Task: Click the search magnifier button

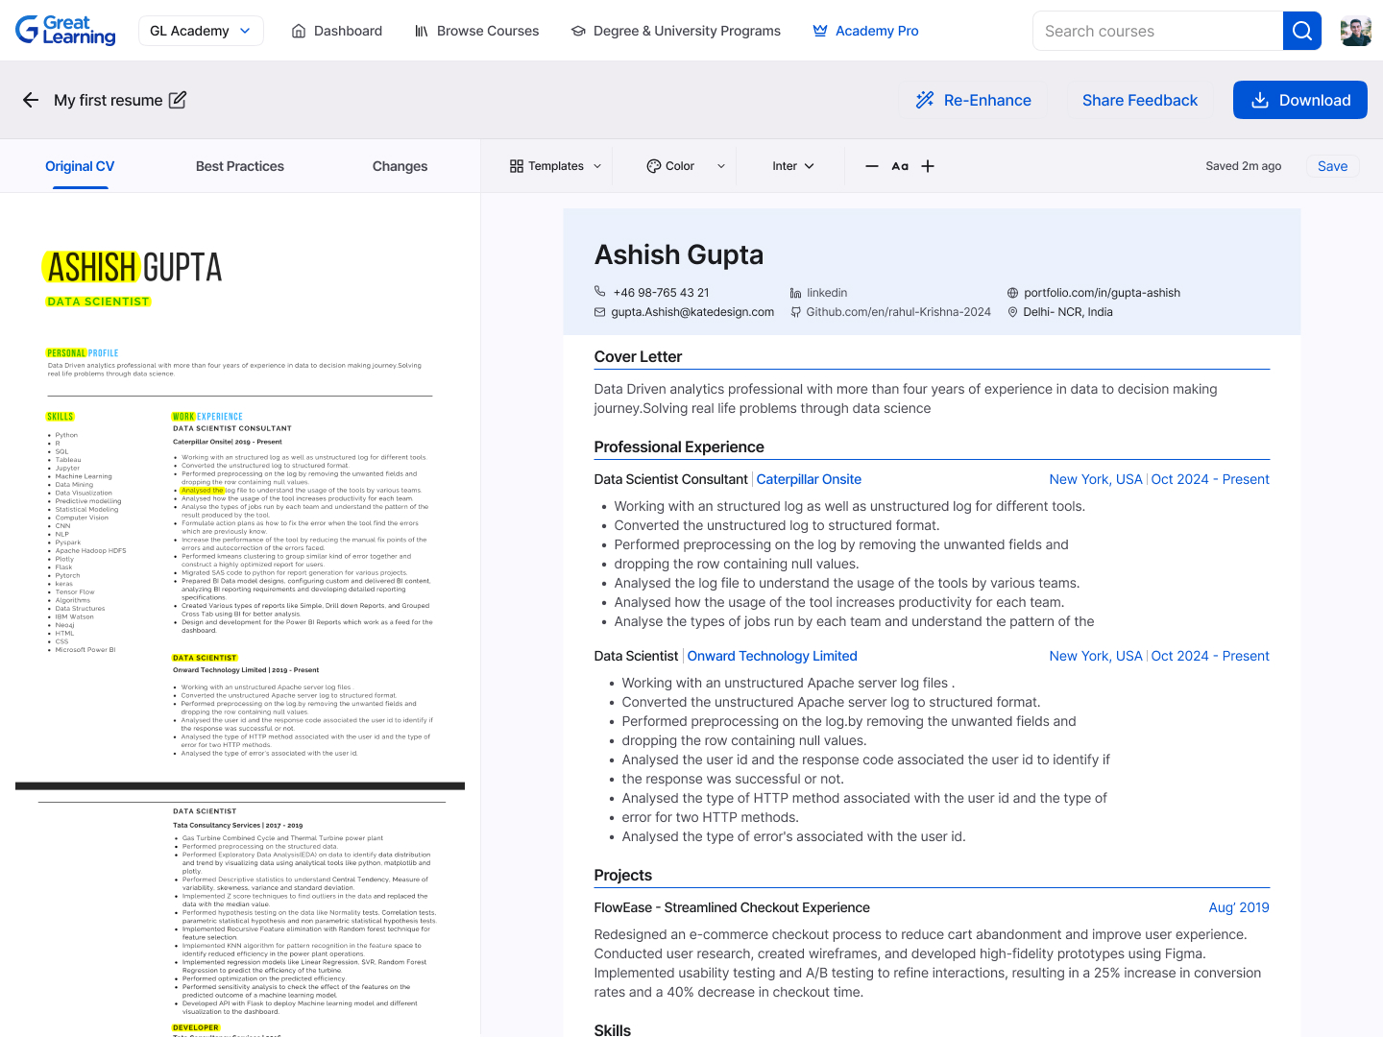Action: point(1301,31)
